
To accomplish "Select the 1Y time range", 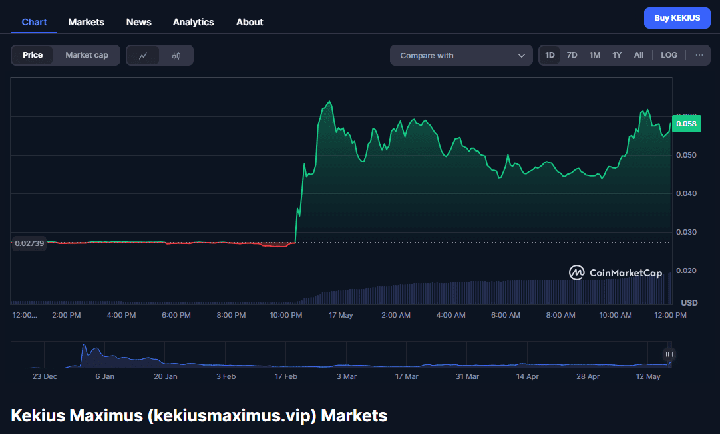I will tap(617, 55).
